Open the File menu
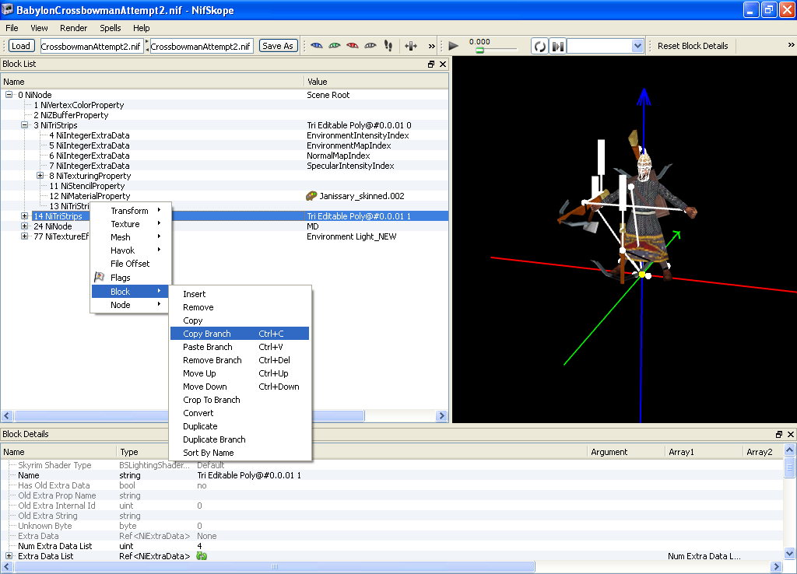Screen dimensions: 797x574 click(12, 28)
